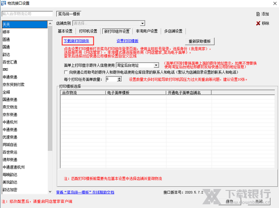Viewport: 279px width, 208px height.
Task: Click the logistics company search field
Action: pyautogui.click(x=27, y=14)
